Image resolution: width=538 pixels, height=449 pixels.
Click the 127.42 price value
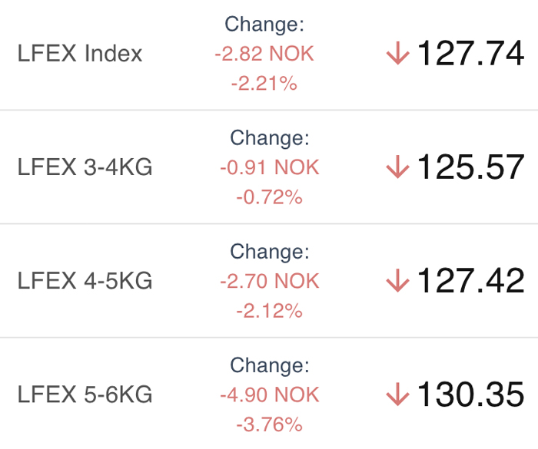coord(470,281)
